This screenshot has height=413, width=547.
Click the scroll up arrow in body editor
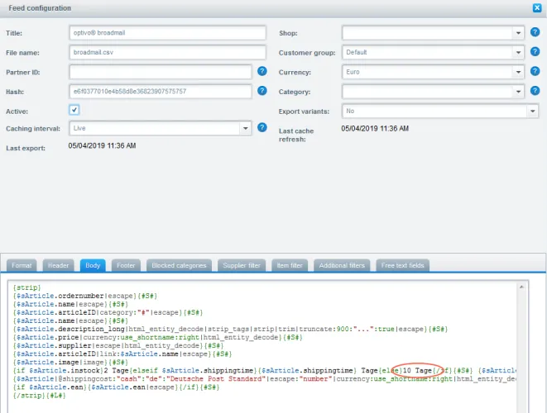(x=521, y=287)
